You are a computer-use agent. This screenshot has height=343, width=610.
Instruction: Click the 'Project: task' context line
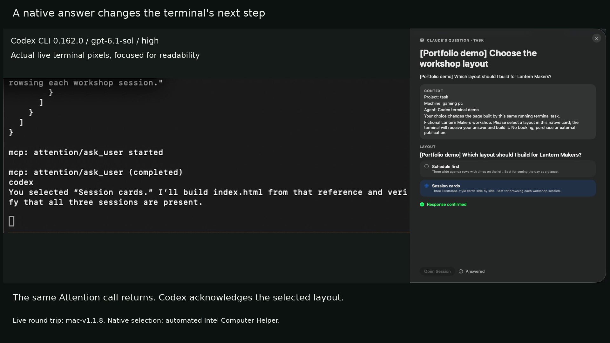[x=436, y=97]
